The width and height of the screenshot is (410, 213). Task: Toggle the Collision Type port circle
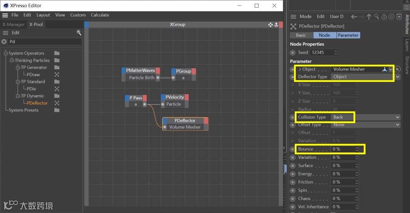point(293,117)
